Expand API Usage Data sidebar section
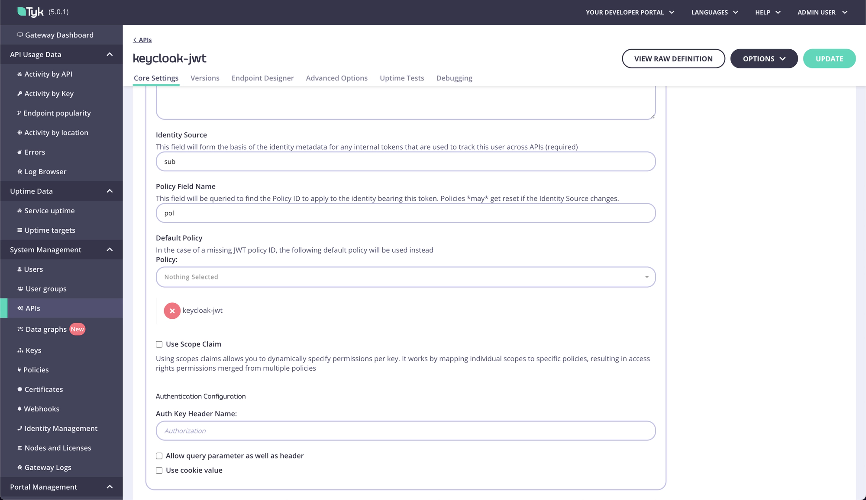Viewport: 866px width, 500px height. 109,54
